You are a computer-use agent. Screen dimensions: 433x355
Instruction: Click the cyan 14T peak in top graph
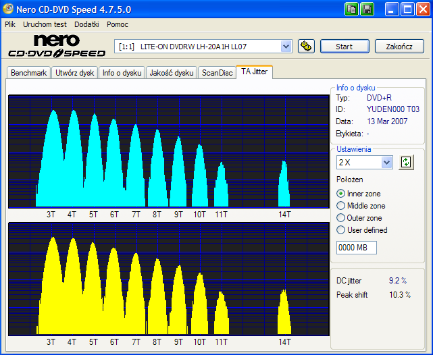pos(284,184)
